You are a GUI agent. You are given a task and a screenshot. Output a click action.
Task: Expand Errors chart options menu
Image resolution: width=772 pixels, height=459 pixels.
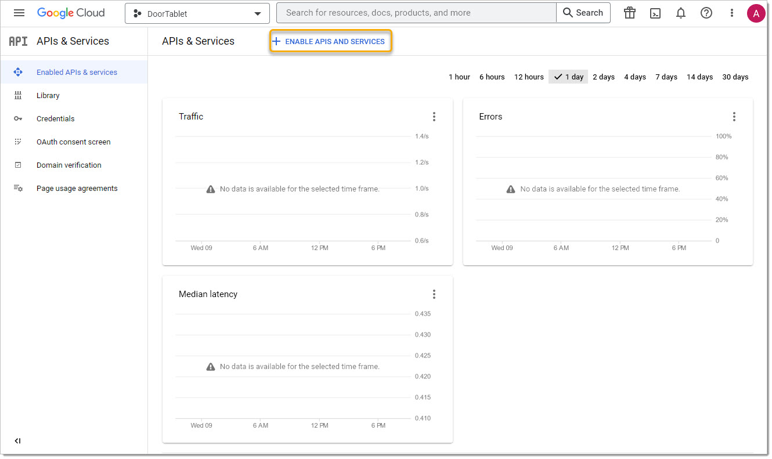(734, 117)
